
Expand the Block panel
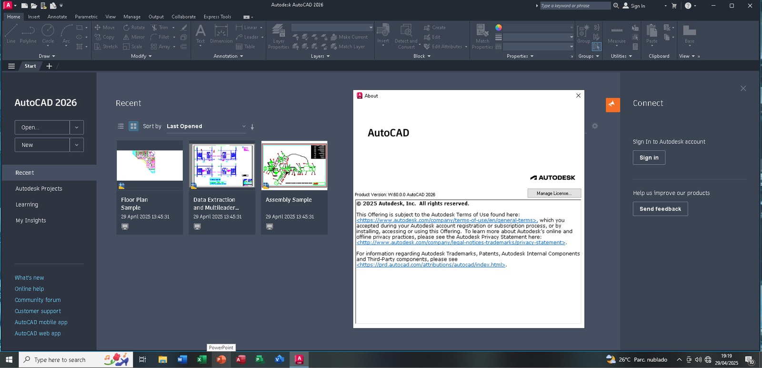click(422, 56)
